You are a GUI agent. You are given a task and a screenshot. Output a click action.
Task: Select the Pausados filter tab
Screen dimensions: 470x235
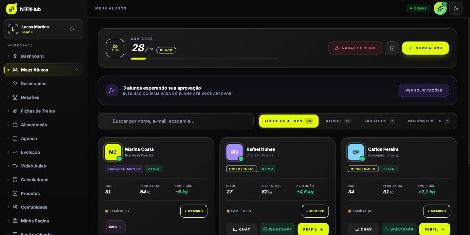click(380, 121)
